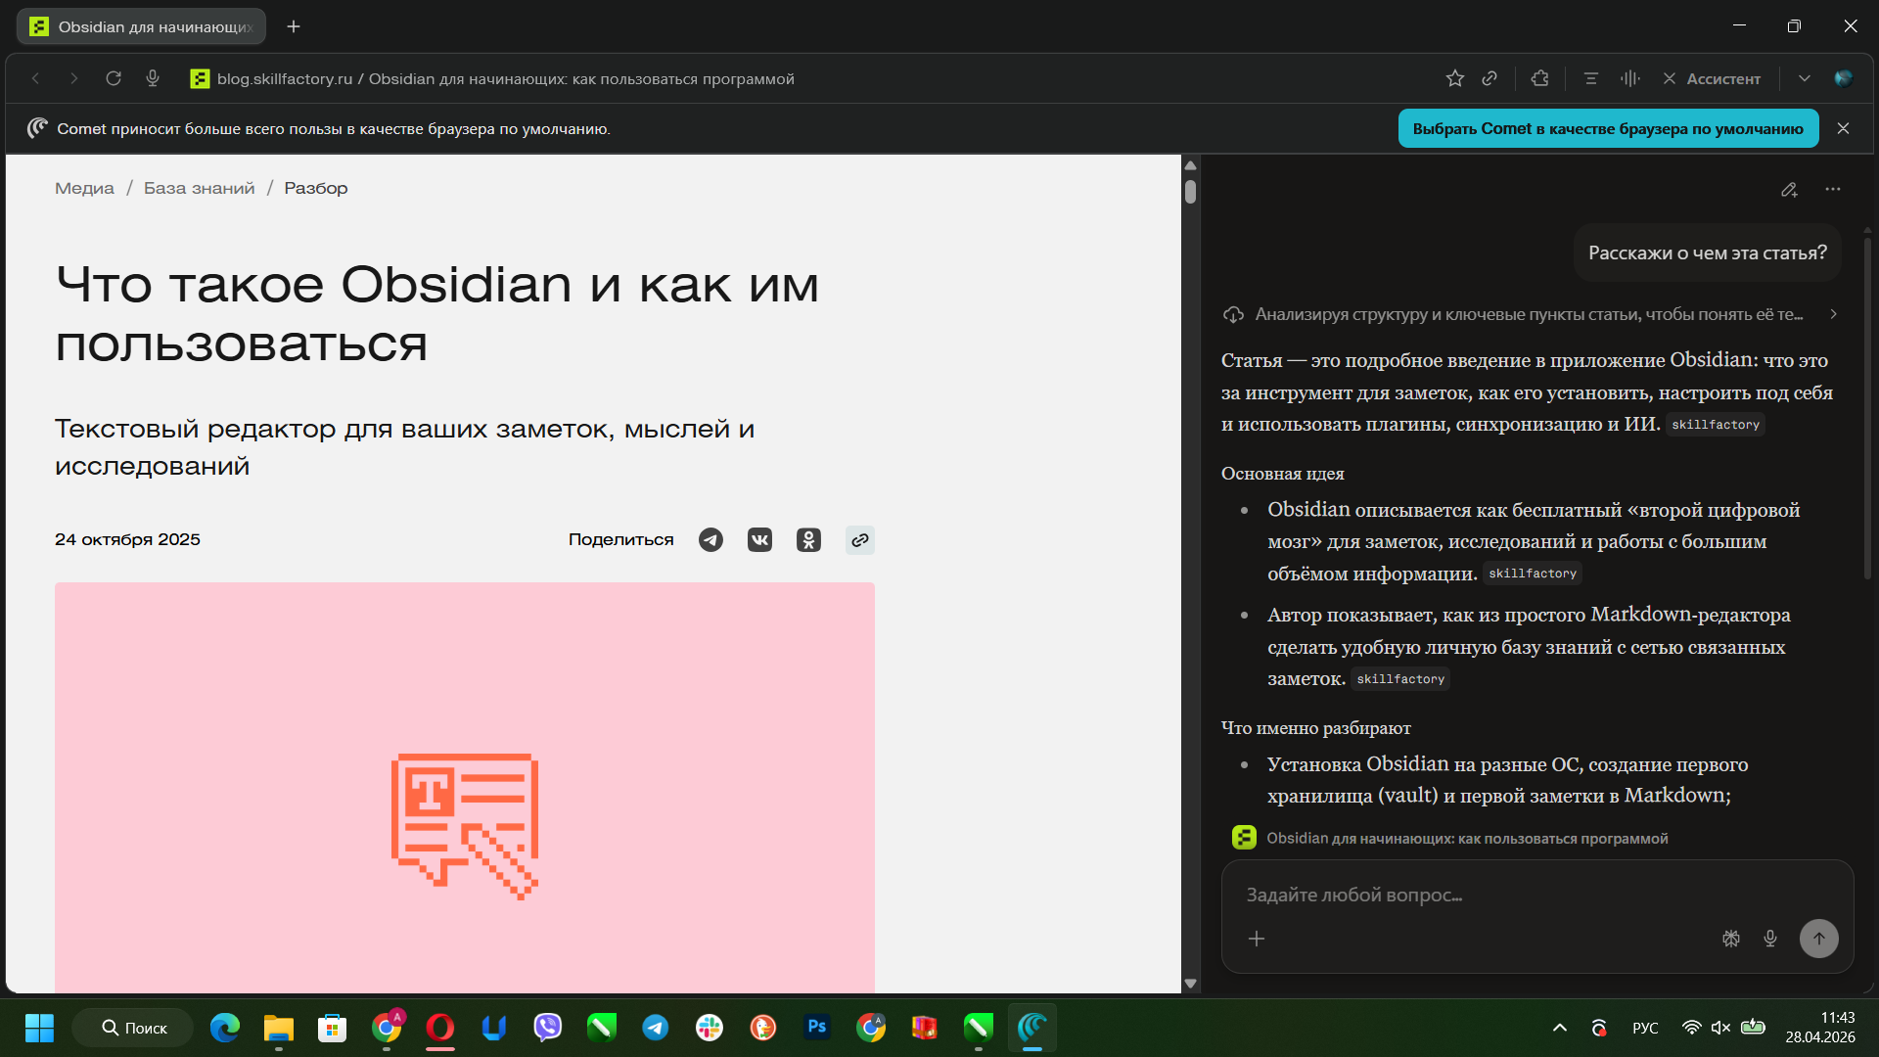Screen dimensions: 1879x1057
Task: Open the volume control in system tray
Action: (1720, 1028)
